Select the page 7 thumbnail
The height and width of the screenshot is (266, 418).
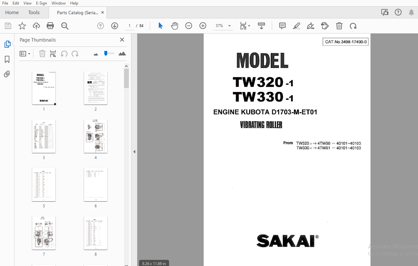[x=44, y=233]
